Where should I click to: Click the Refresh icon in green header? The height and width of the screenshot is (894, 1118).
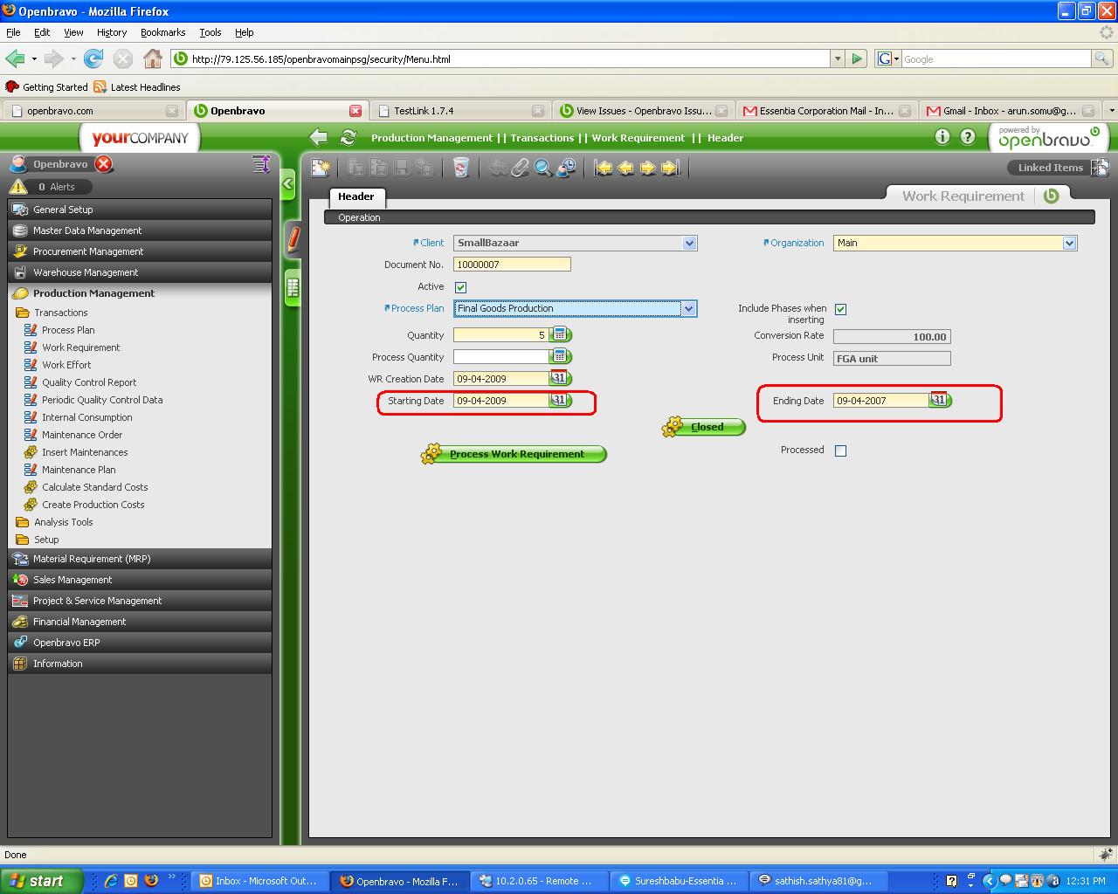(349, 138)
